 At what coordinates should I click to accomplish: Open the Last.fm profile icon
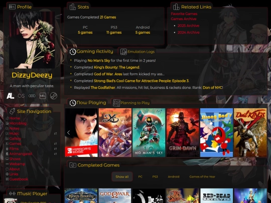pos(21,96)
